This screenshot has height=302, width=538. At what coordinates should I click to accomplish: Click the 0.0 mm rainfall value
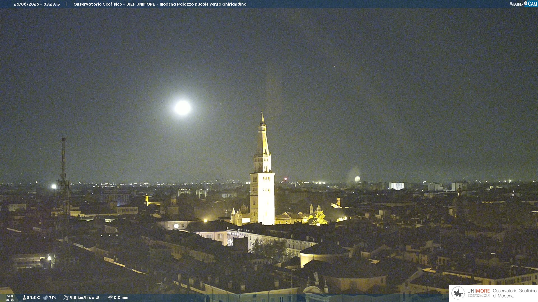[x=121, y=298]
